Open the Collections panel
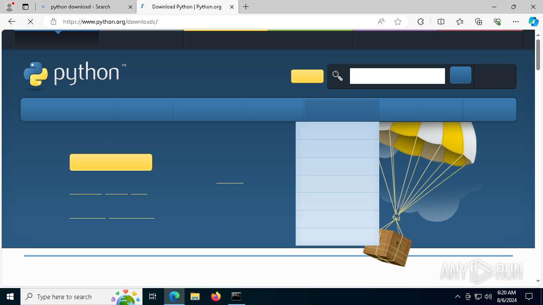543x305 pixels. 479,22
